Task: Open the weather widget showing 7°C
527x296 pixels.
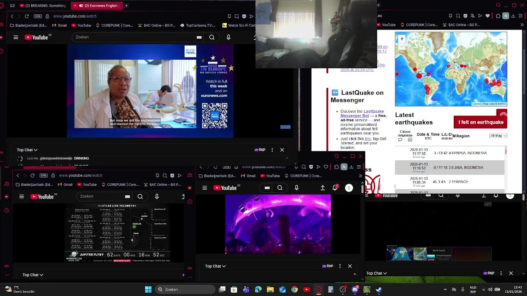Action: (x=20, y=289)
